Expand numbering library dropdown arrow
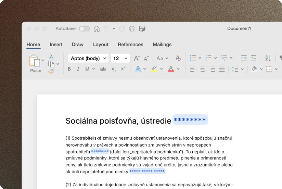Screen dimensions: 282x189 pos(215,58)
